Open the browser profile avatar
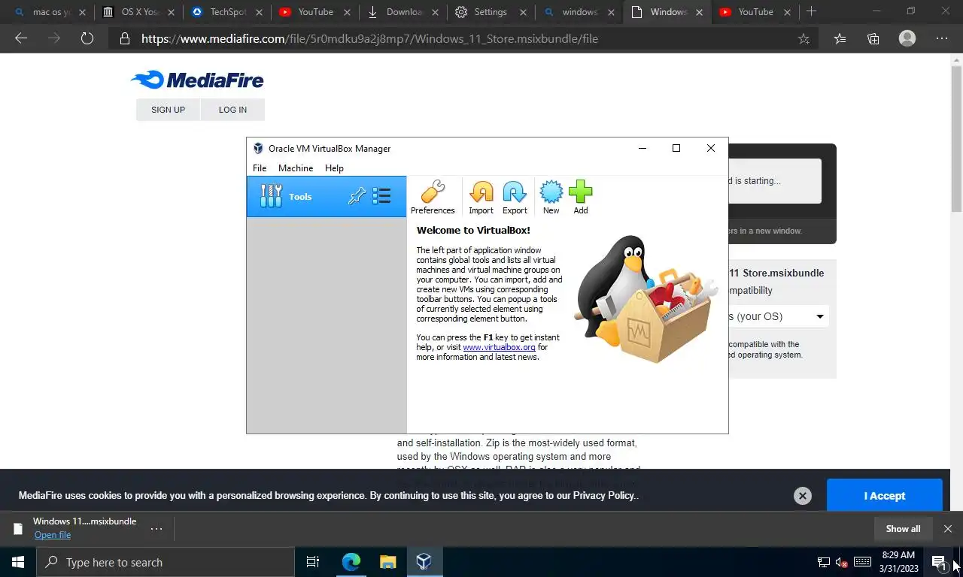This screenshot has height=577, width=963. [907, 38]
